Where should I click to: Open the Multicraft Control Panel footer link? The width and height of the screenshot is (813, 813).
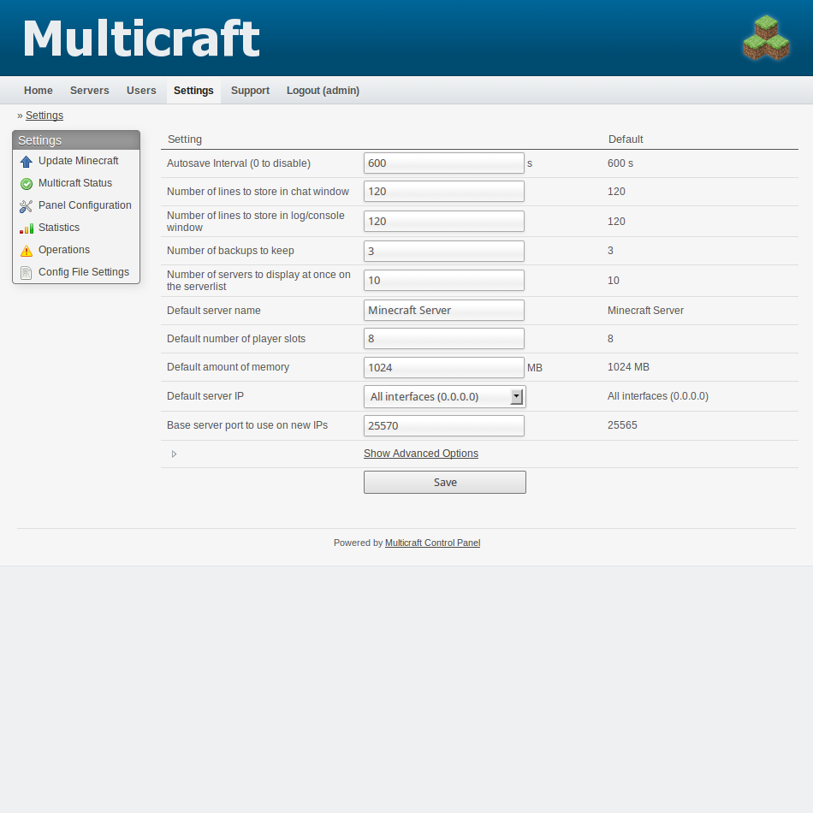tap(432, 543)
